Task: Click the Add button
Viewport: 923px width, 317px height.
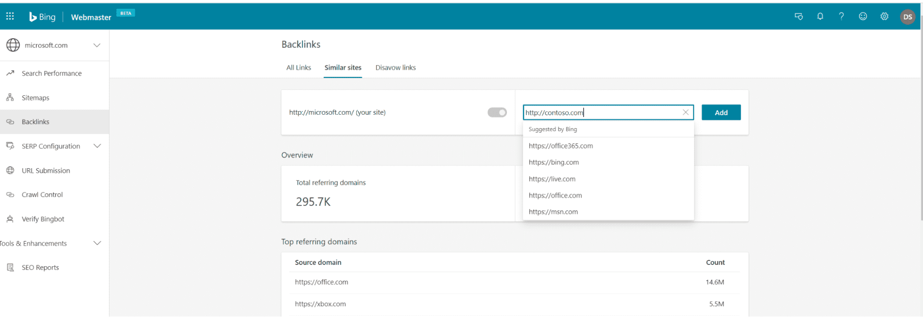Action: pos(721,112)
